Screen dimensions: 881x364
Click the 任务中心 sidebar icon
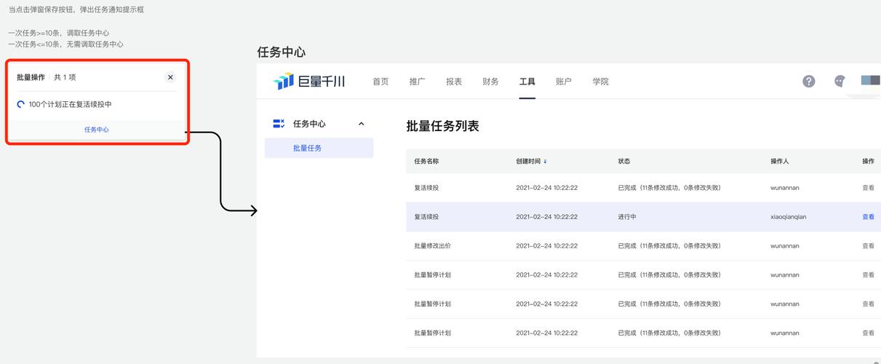[279, 124]
